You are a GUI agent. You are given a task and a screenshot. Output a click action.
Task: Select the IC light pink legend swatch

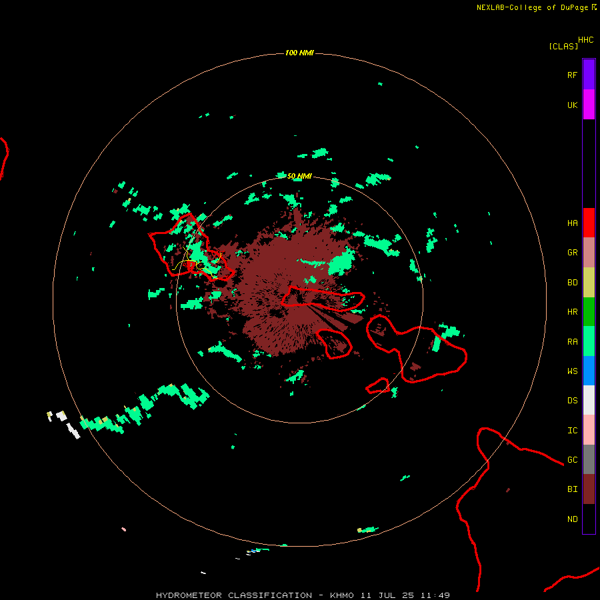(589, 430)
